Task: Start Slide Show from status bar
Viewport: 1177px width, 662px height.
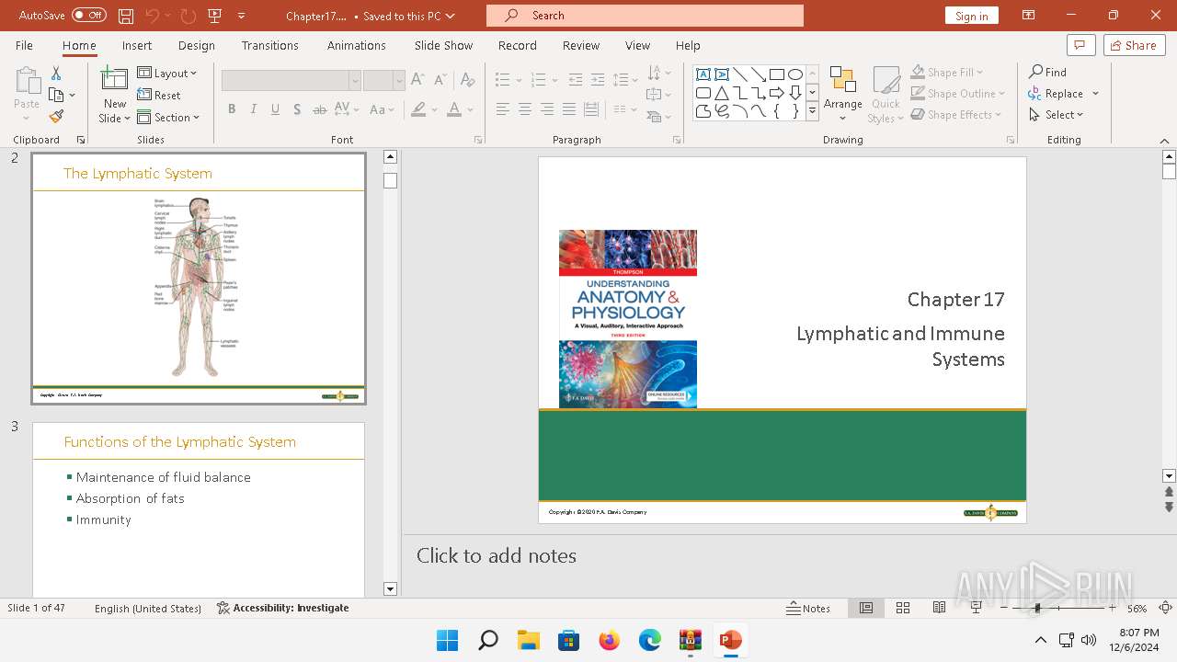Action: (976, 608)
